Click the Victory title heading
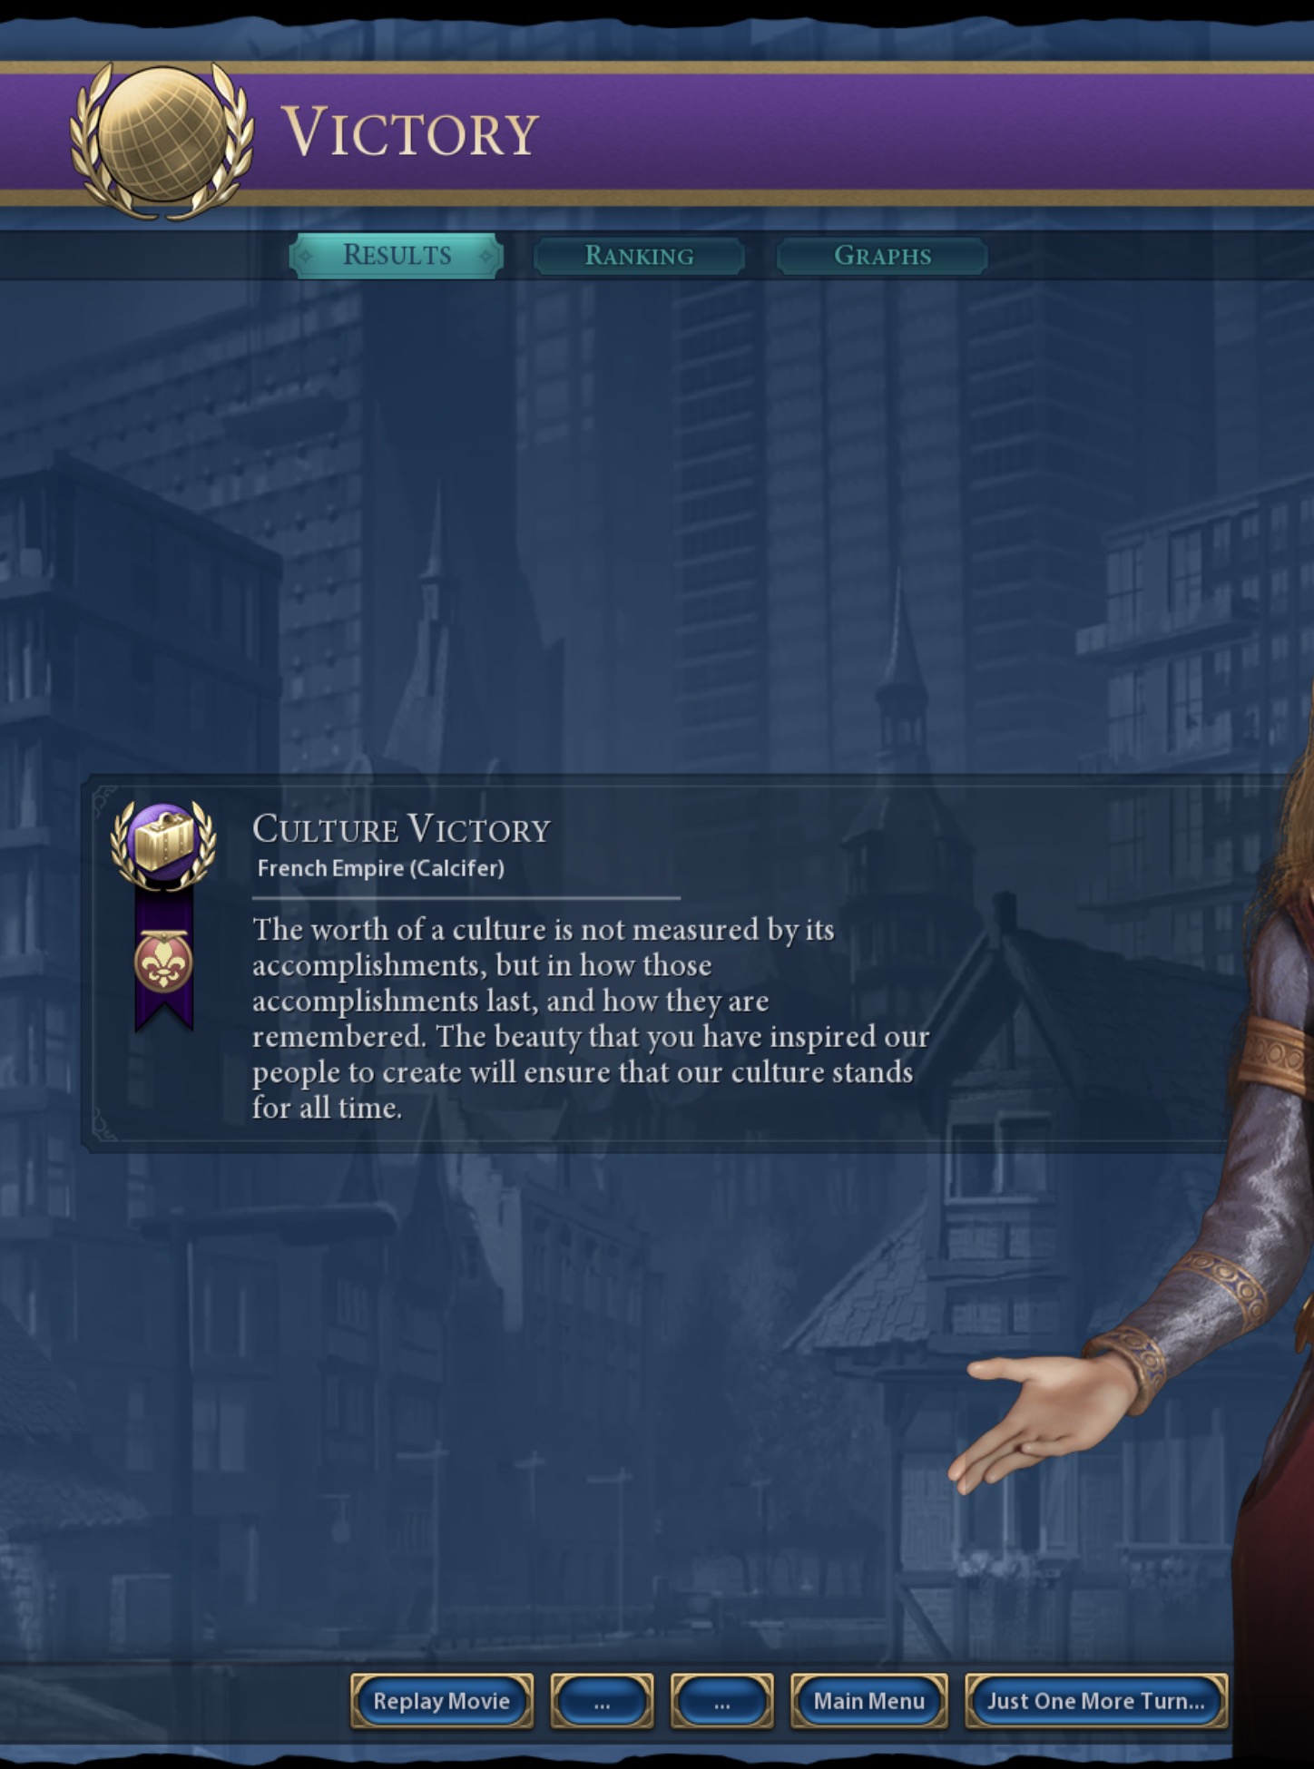Screen dimensions: 1314x1769 click(410, 132)
